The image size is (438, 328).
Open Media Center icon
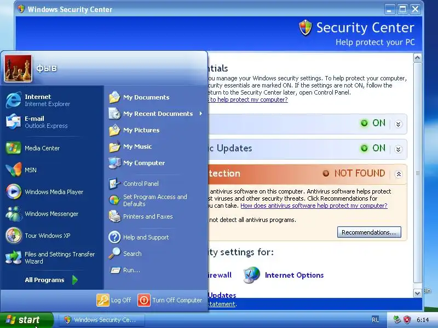point(13,148)
